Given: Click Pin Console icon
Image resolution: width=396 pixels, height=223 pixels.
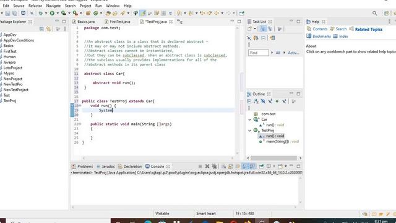Looking at the screenshot, I should point(261,167).
